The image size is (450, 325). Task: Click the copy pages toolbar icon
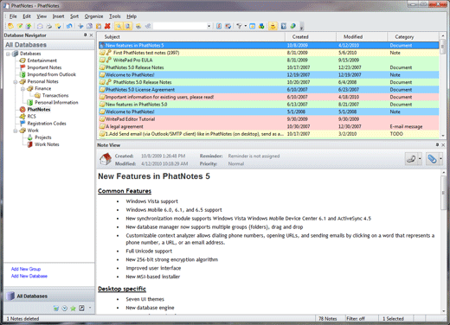click(90, 26)
